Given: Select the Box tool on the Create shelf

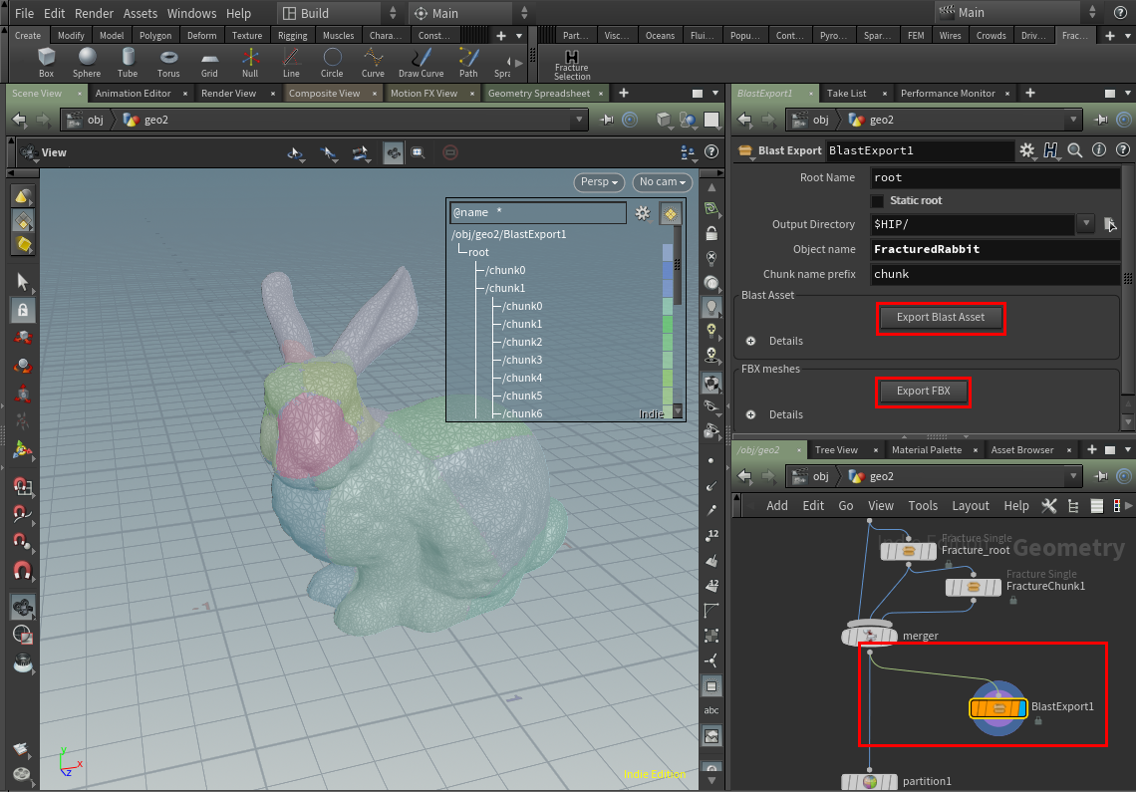Looking at the screenshot, I should click(45, 62).
